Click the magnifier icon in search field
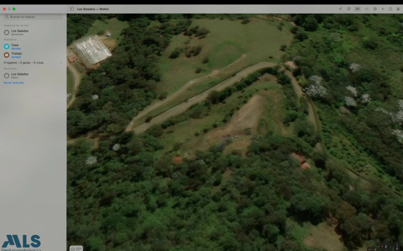The width and height of the screenshot is (403, 251). (7, 17)
